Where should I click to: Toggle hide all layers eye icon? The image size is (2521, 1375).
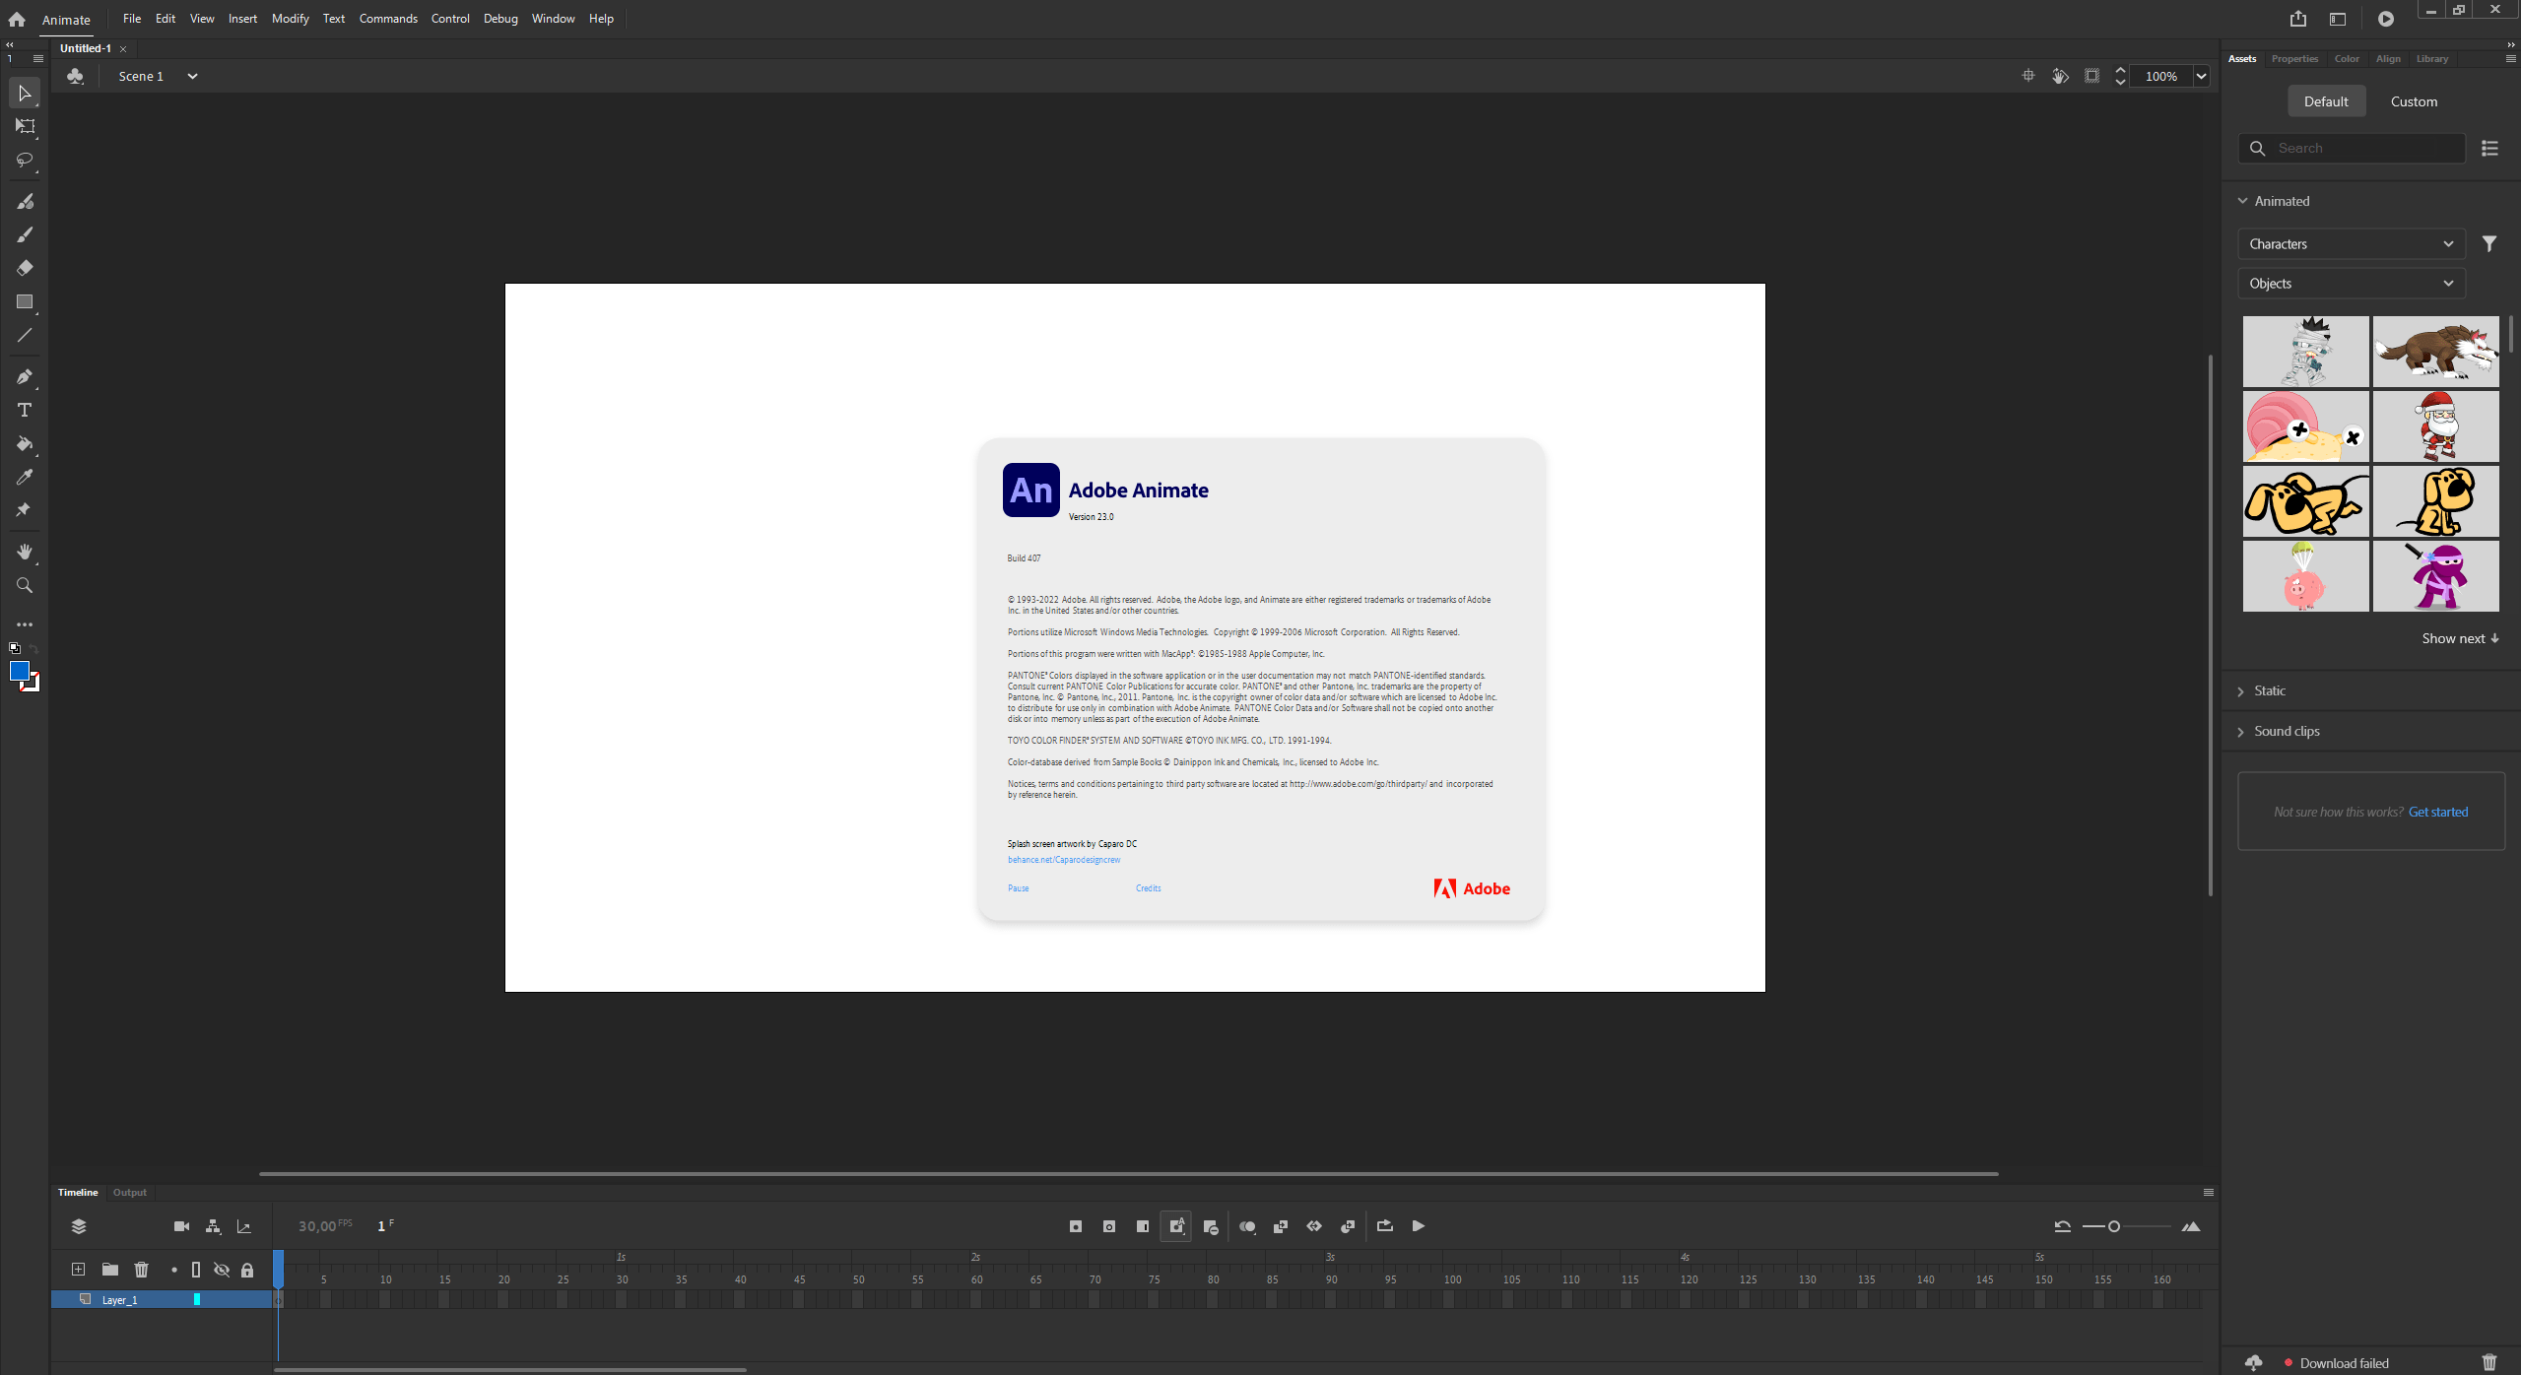point(222,1270)
